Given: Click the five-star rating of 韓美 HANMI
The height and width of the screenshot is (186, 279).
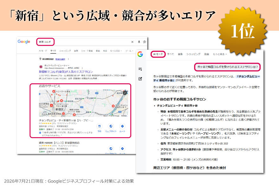Looking at the screenshot, I should (x=46, y=146).
